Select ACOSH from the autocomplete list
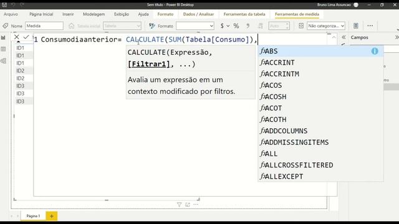 coord(320,97)
